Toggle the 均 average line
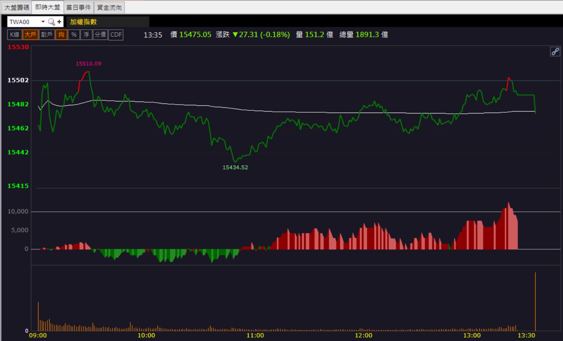Screen dimensions: 563x341 click(61, 35)
